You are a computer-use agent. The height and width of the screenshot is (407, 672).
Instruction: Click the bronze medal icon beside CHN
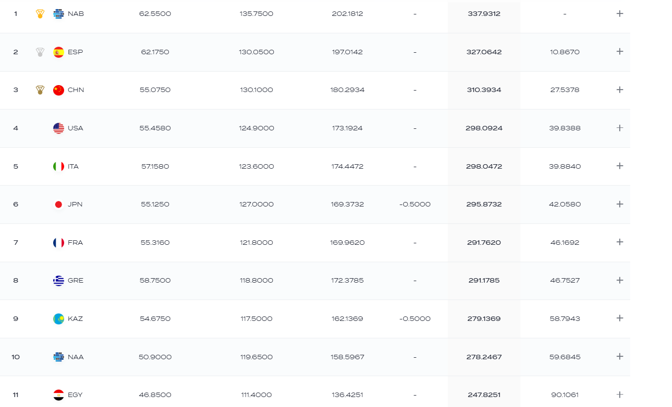click(x=40, y=90)
